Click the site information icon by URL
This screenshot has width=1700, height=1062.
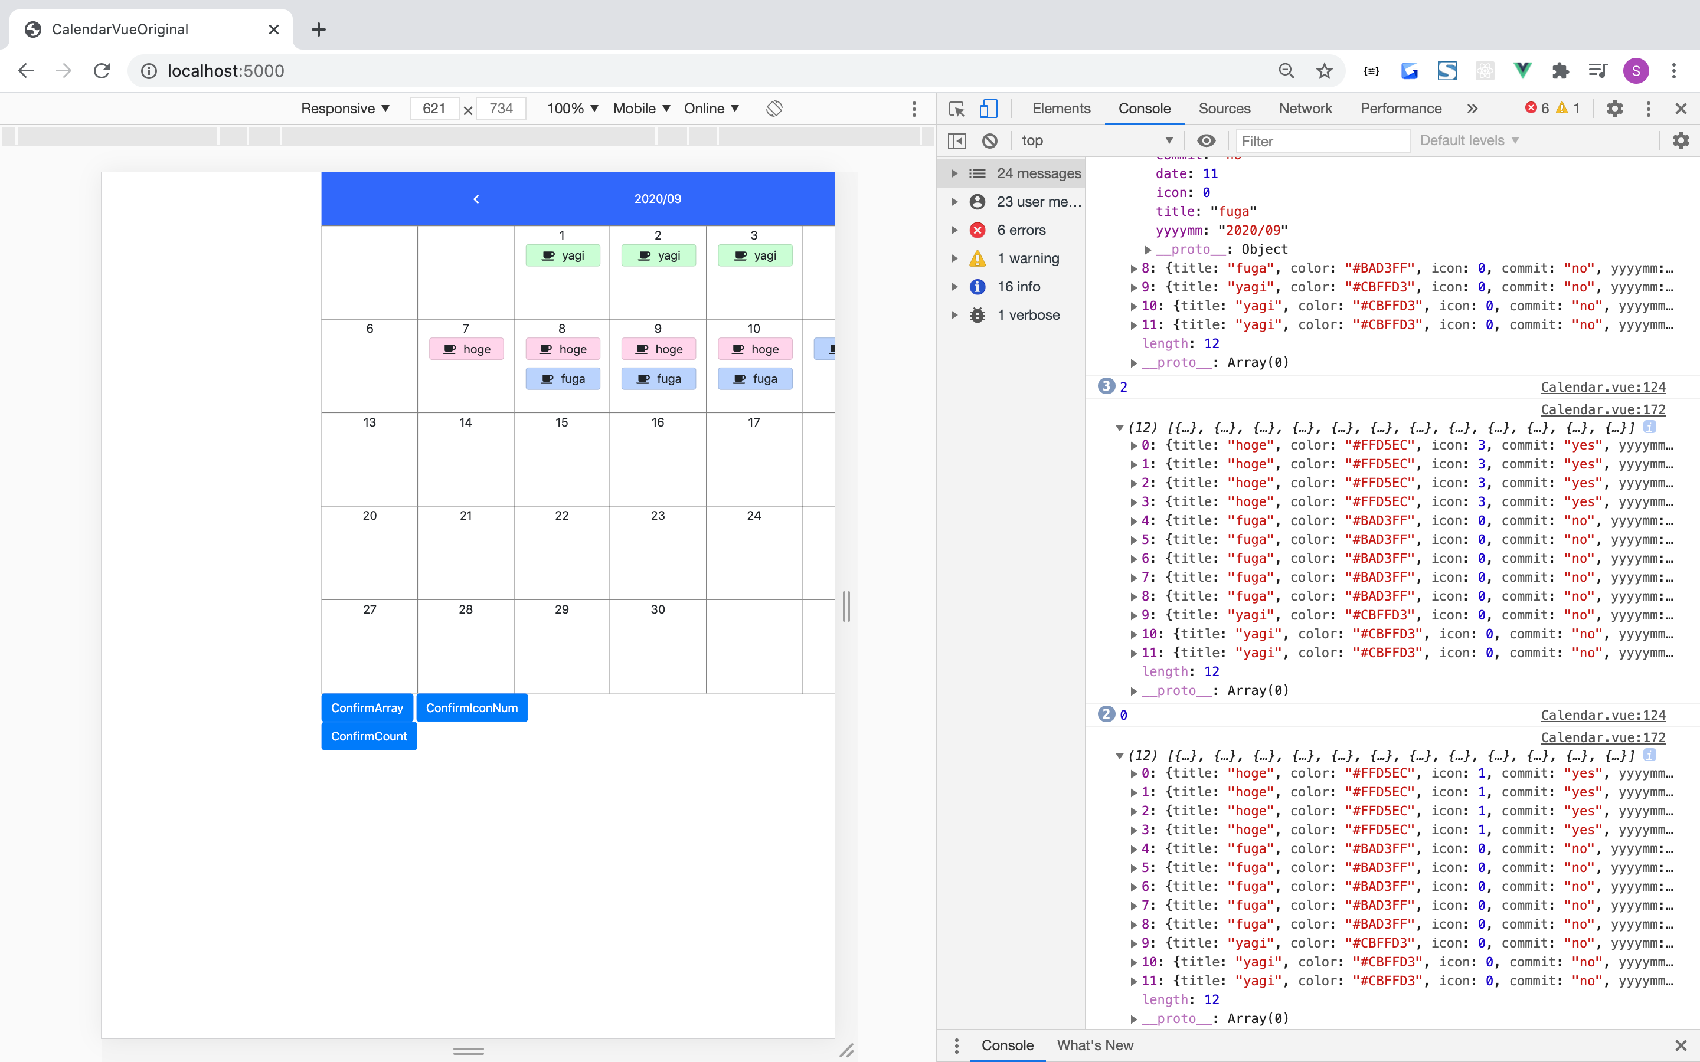pyautogui.click(x=149, y=71)
